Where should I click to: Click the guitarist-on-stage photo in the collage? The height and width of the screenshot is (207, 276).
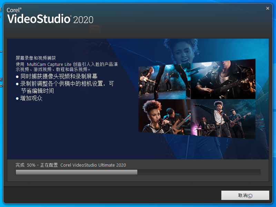[x=165, y=82]
